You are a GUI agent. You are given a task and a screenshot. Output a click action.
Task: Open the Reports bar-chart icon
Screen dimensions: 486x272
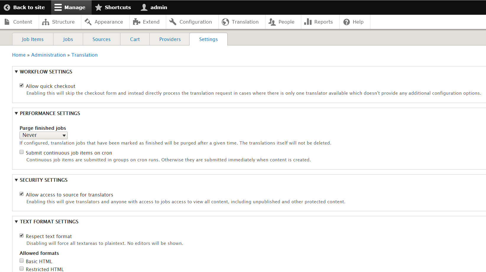pyautogui.click(x=308, y=22)
